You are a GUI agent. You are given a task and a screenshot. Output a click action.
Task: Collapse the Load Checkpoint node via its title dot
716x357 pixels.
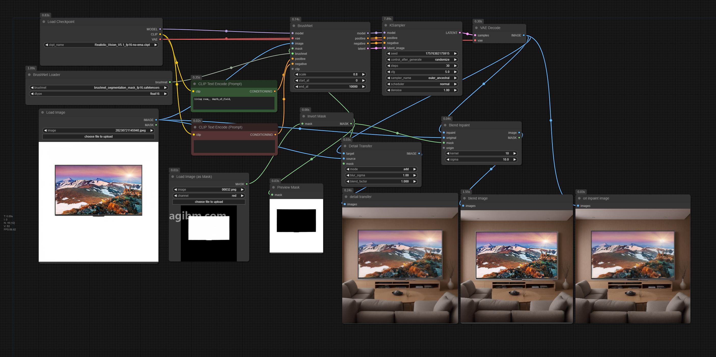point(44,22)
